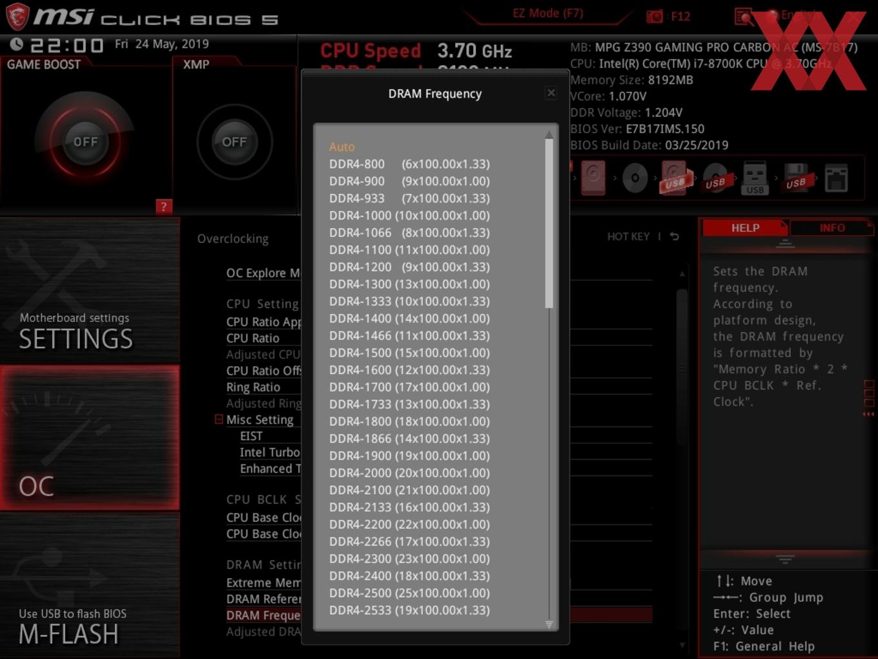Select DDR4-800 (6x100.00x1.33)
This screenshot has width=878, height=659.
[x=409, y=164]
